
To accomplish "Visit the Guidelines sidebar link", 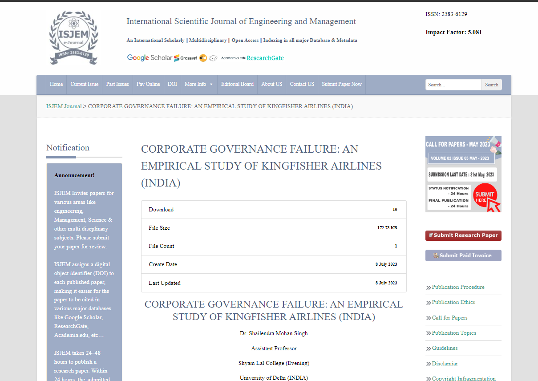I will (445, 348).
